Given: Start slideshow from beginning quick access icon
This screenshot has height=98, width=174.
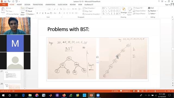Looking at the screenshot, I should 17,1.
